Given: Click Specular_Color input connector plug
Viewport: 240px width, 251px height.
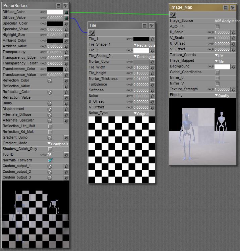Looking at the screenshot, I should [66, 24].
